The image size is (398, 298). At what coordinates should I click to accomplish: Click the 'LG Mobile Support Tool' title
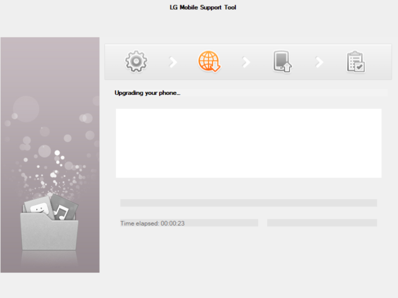[203, 7]
